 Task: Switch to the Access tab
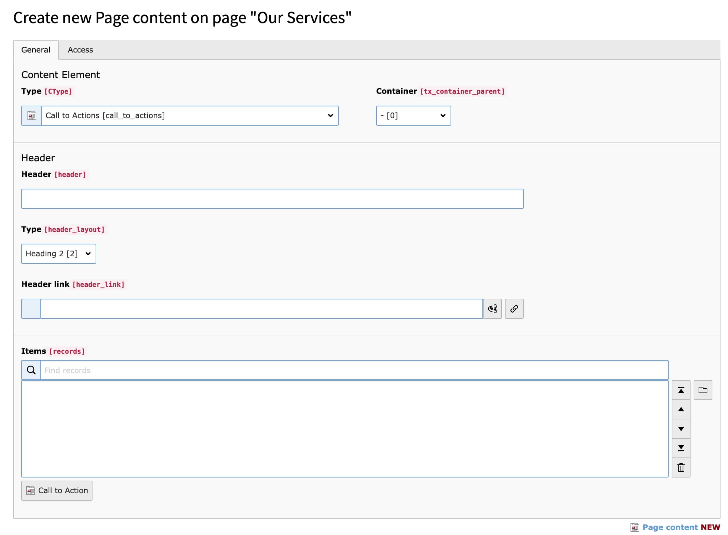[80, 50]
